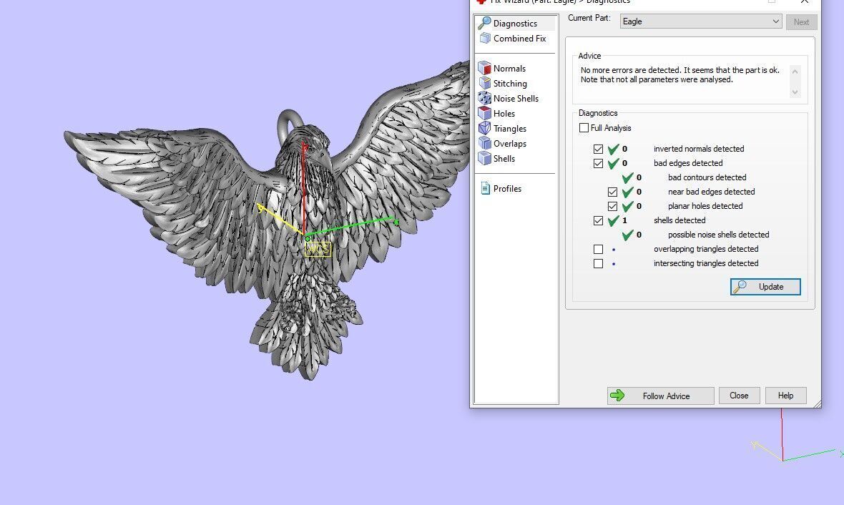Click the green check beside bad edges

tap(613, 163)
